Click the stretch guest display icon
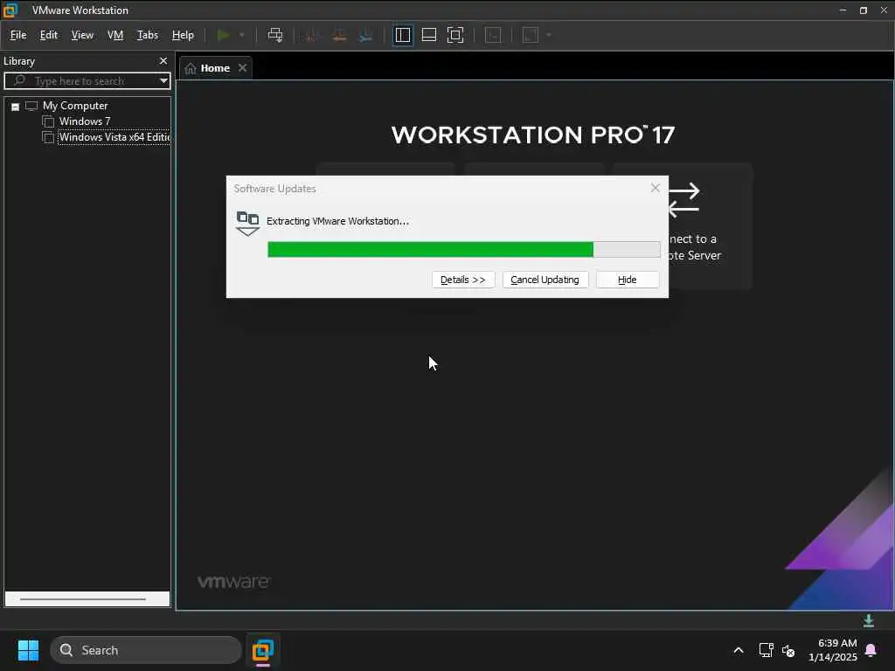The height and width of the screenshot is (671, 895). [531, 35]
